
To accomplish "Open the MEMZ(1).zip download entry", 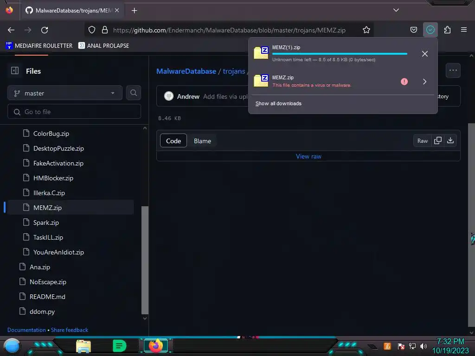I will pyautogui.click(x=333, y=53).
